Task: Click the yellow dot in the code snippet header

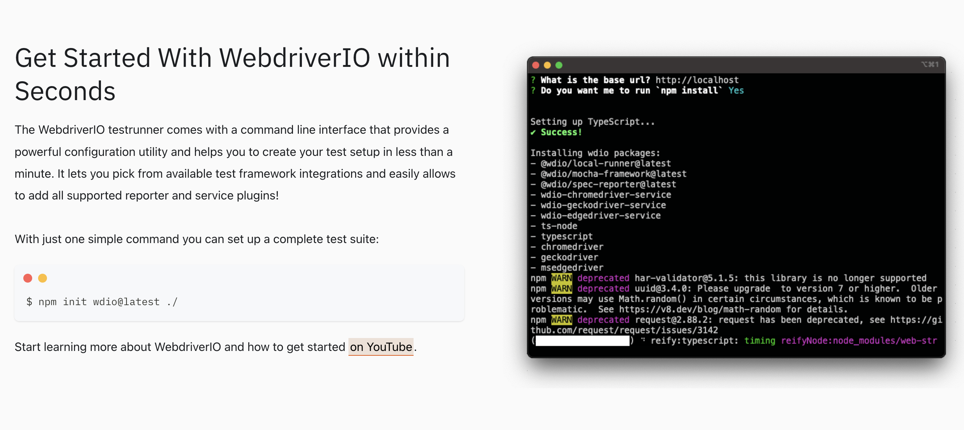Action: pyautogui.click(x=43, y=278)
